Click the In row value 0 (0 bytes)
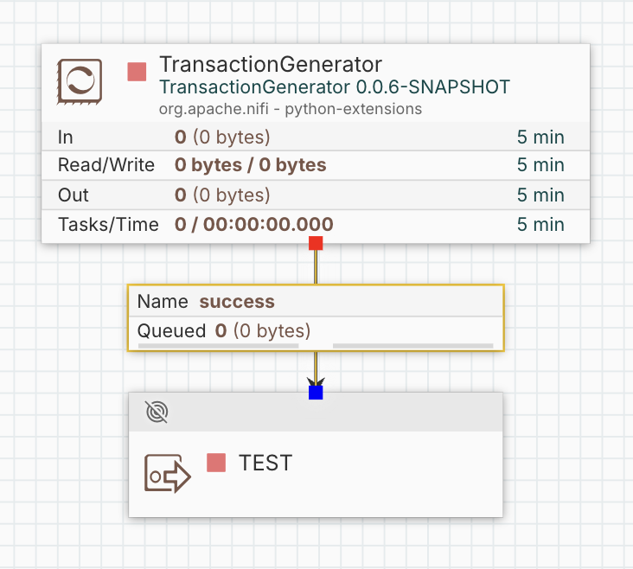Screen dimensions: 633x569 (x=222, y=137)
